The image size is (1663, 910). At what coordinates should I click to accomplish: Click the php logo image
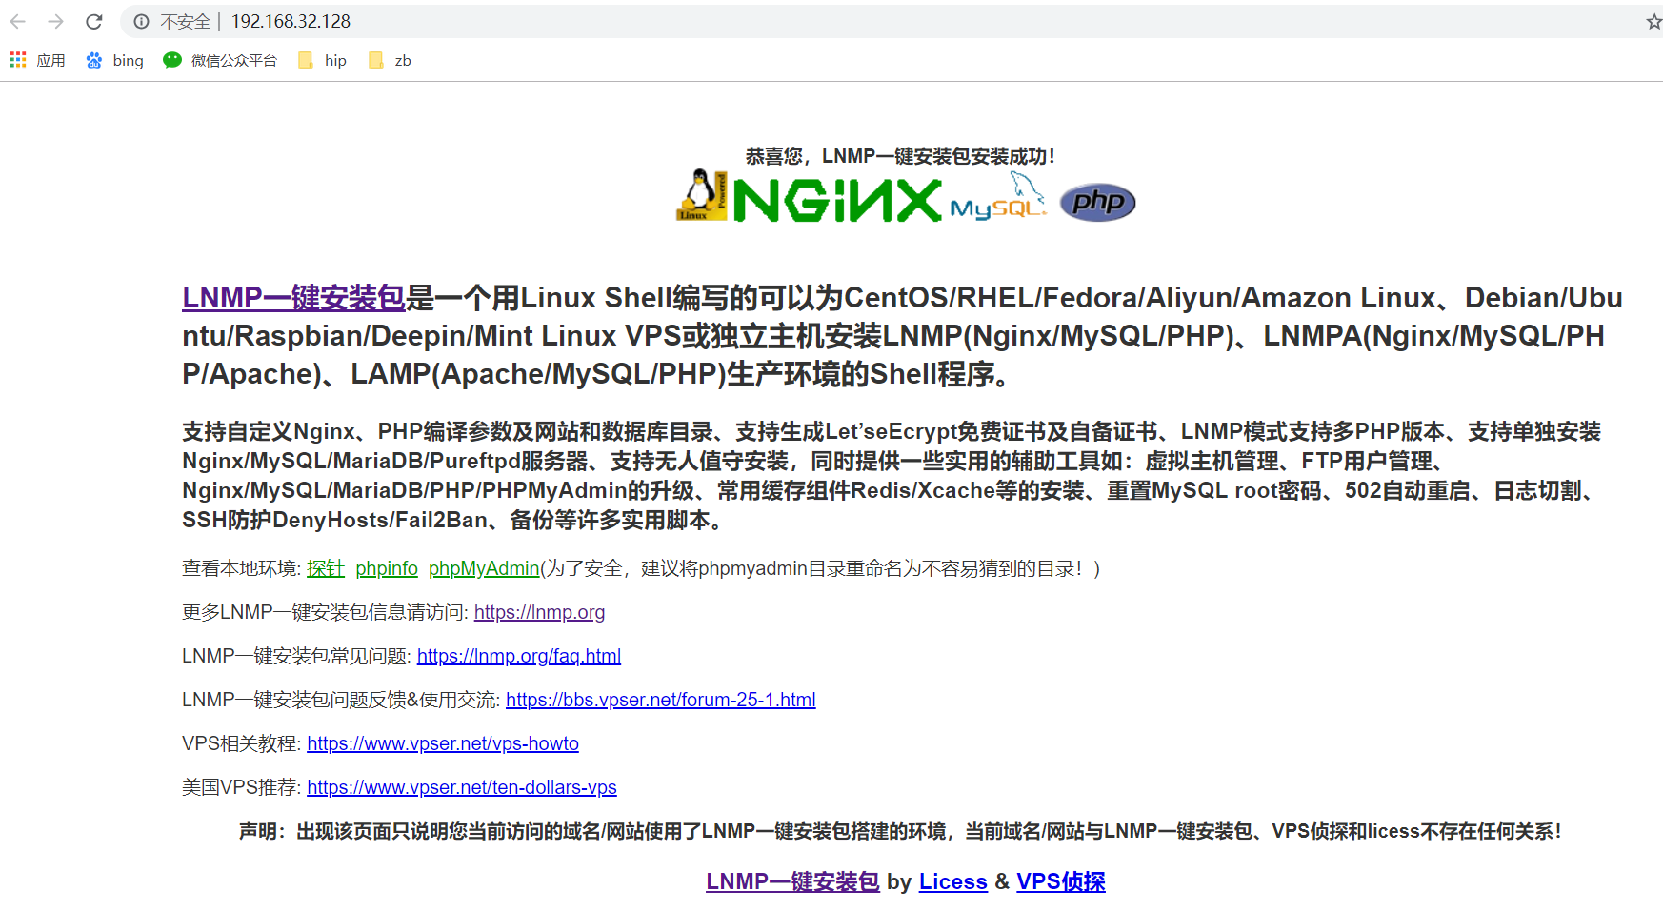click(1097, 201)
